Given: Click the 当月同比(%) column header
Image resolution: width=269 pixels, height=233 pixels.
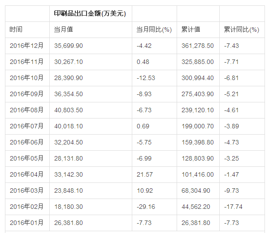Looking at the screenshot, I should coord(154,30).
